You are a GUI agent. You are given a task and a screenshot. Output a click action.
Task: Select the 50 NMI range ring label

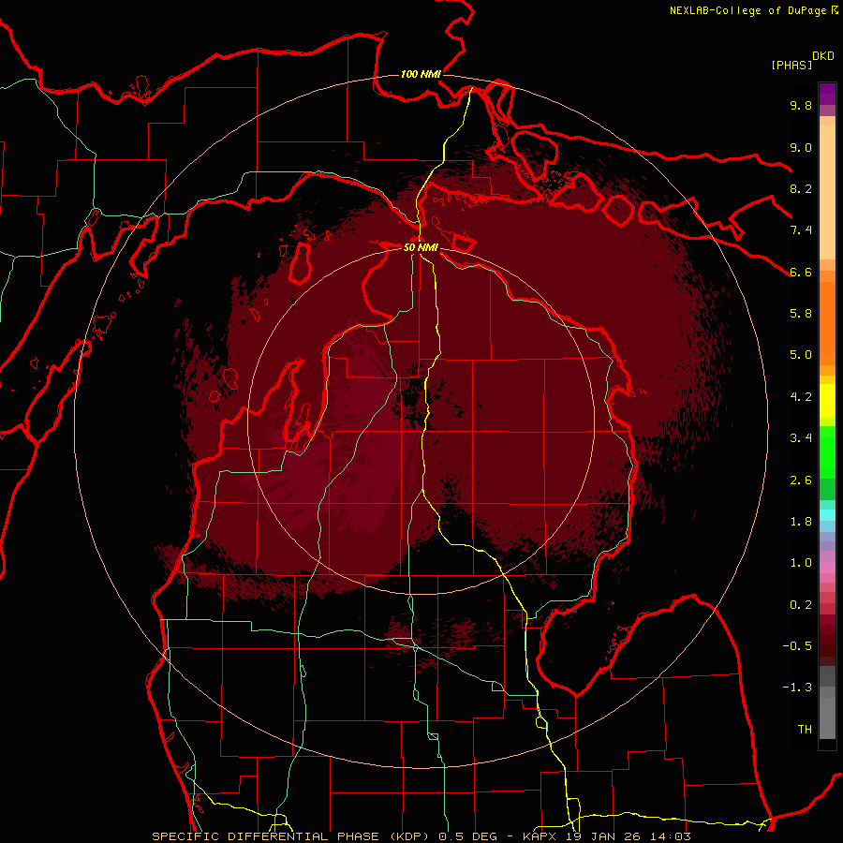[421, 247]
